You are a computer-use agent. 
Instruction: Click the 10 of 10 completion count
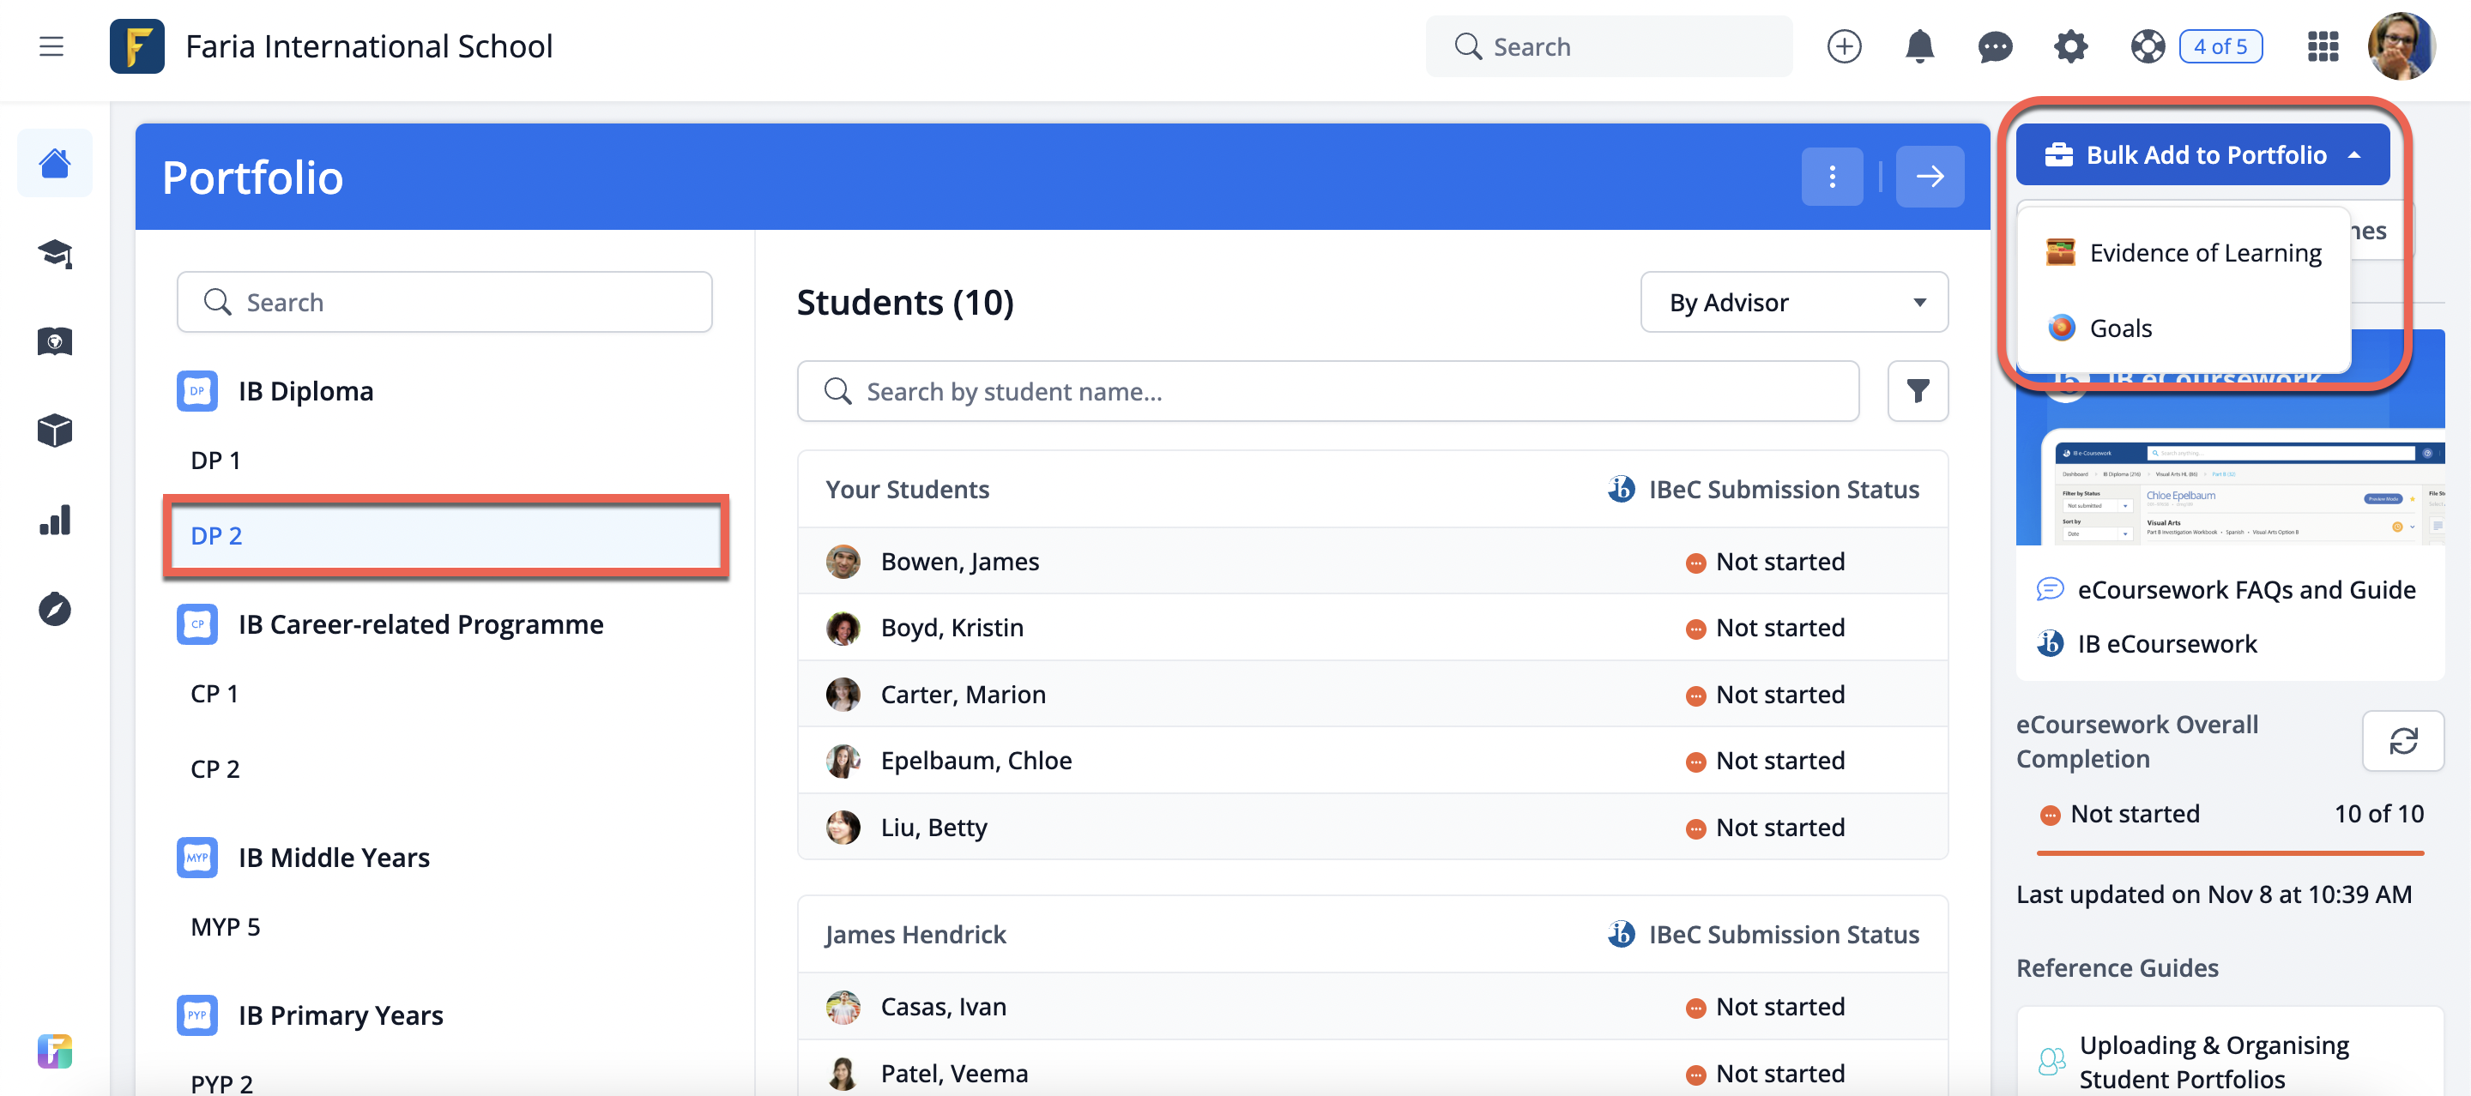click(2378, 814)
